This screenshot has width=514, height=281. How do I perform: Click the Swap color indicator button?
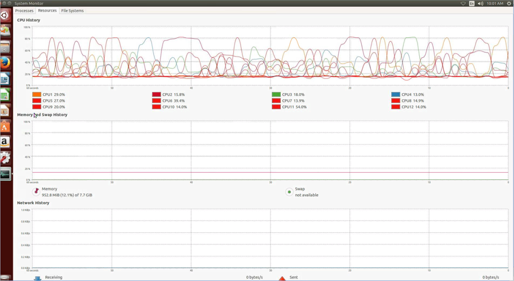pos(289,192)
